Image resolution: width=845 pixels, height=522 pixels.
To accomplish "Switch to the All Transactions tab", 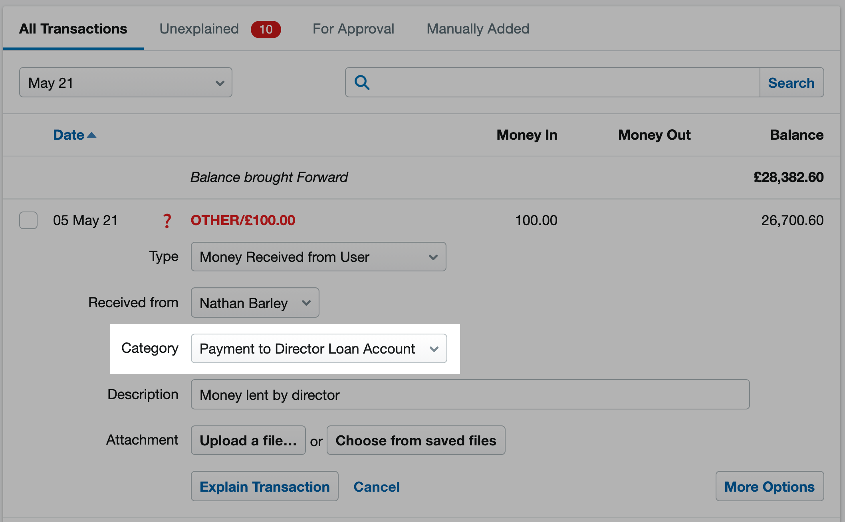I will [x=73, y=29].
